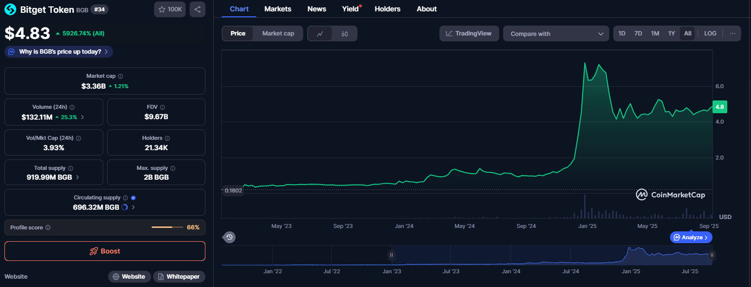The width and height of the screenshot is (751, 287).
Task: Set chart range to 1D
Action: coord(622,33)
